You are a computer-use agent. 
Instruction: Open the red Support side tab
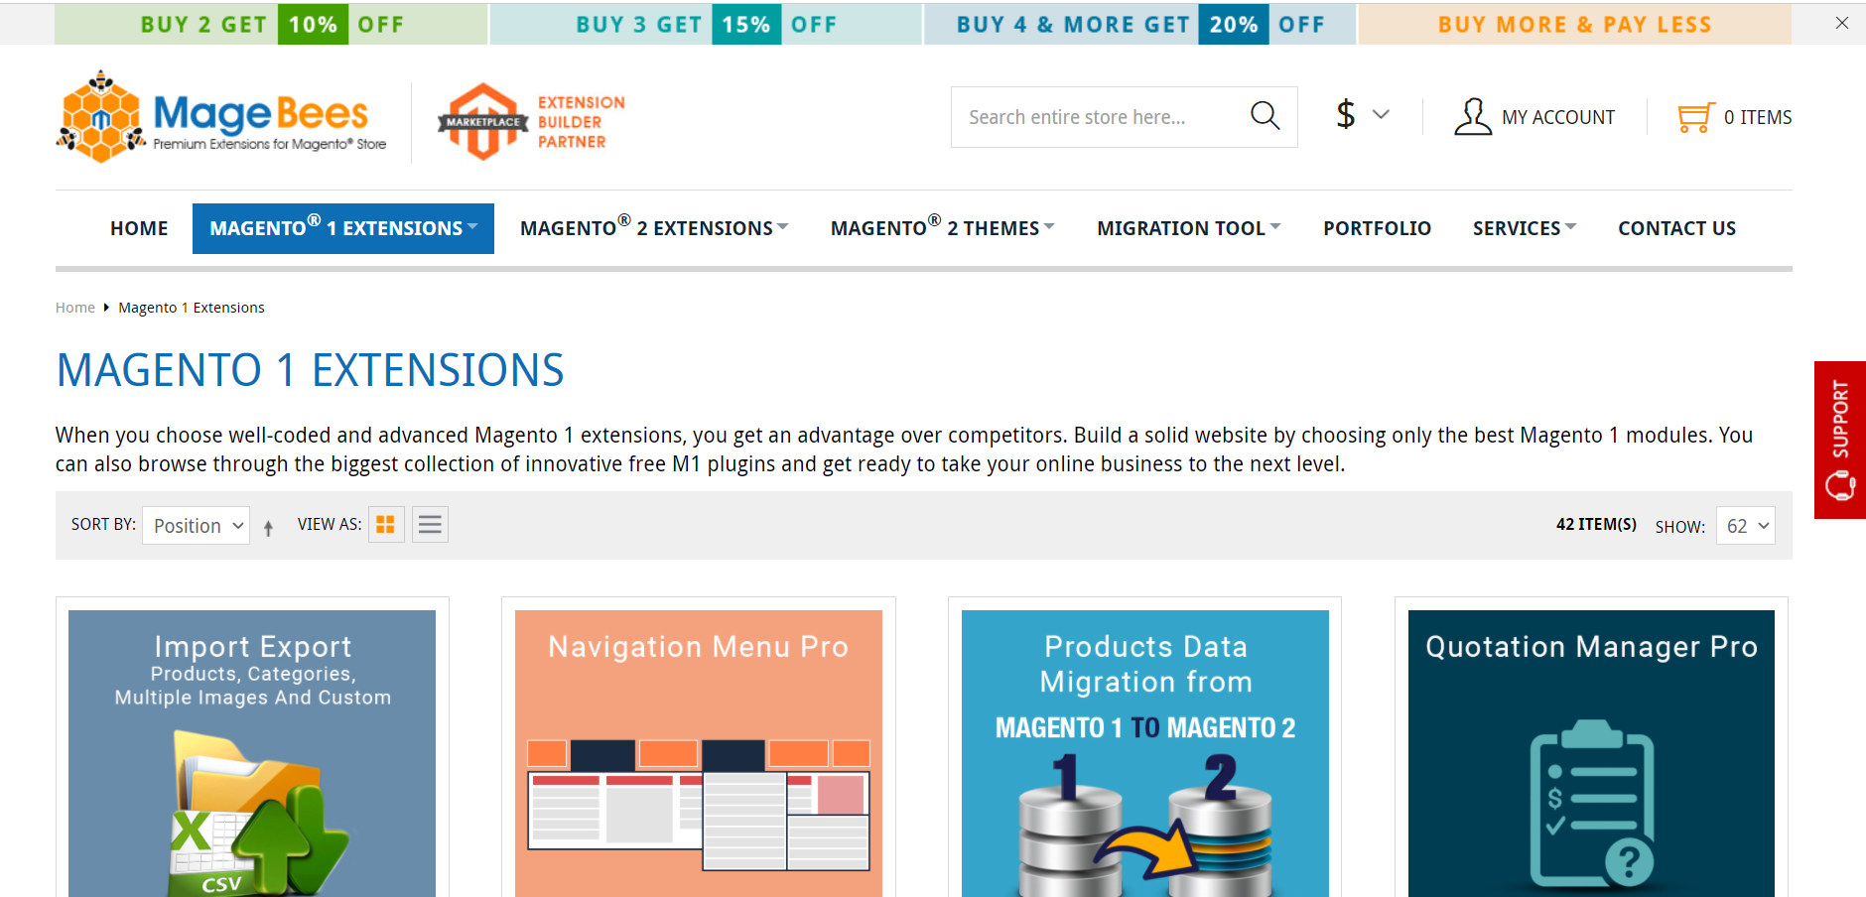[x=1840, y=440]
